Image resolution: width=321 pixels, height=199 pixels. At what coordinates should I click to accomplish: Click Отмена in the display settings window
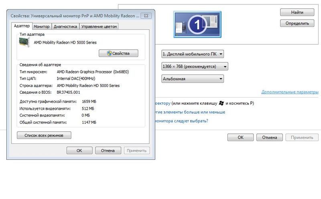point(267,137)
